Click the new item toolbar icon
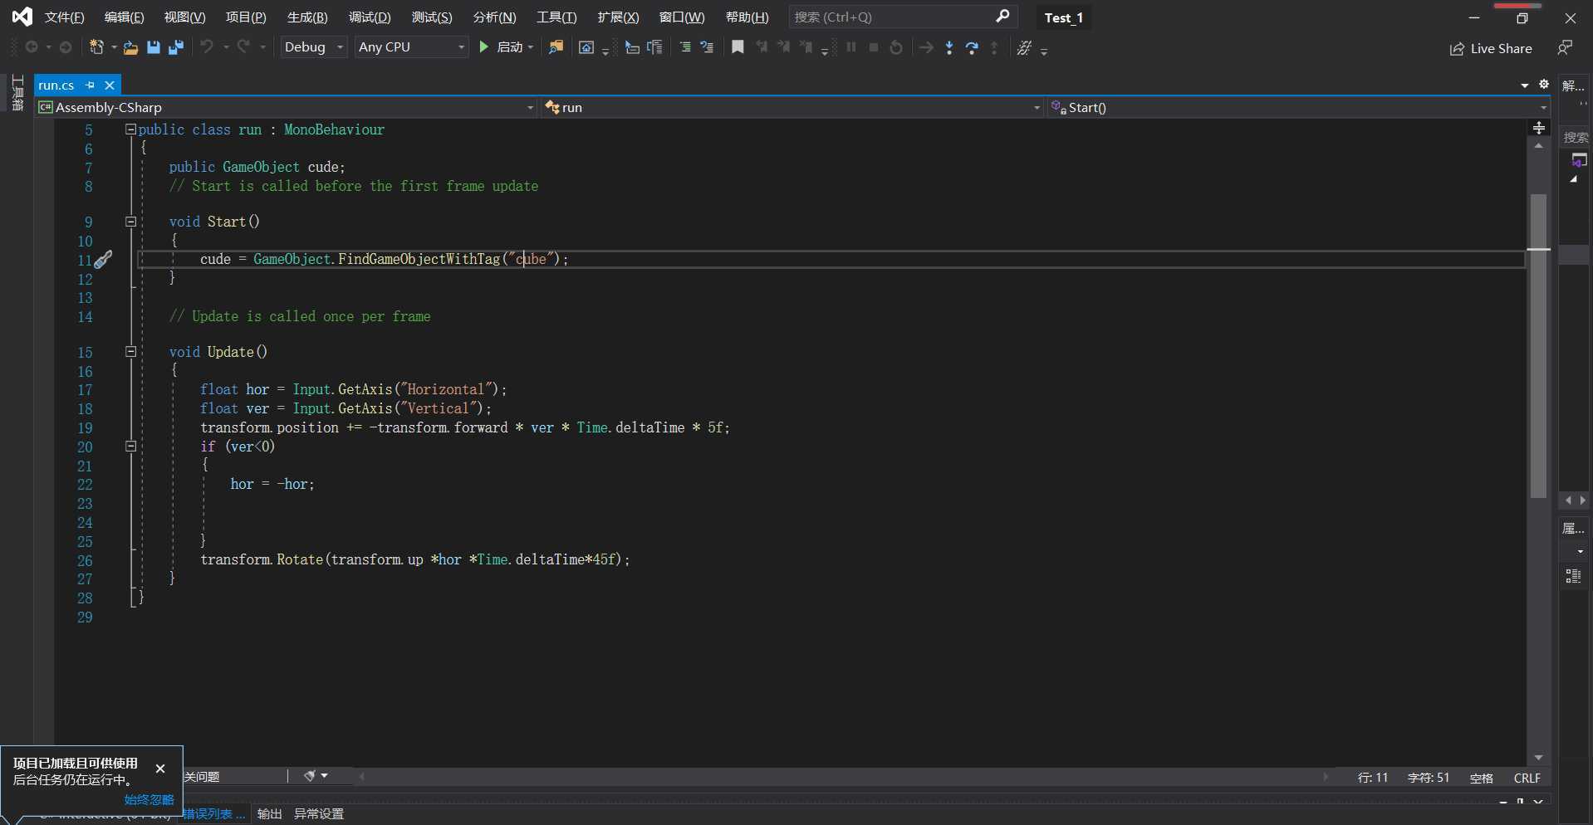 tap(97, 47)
